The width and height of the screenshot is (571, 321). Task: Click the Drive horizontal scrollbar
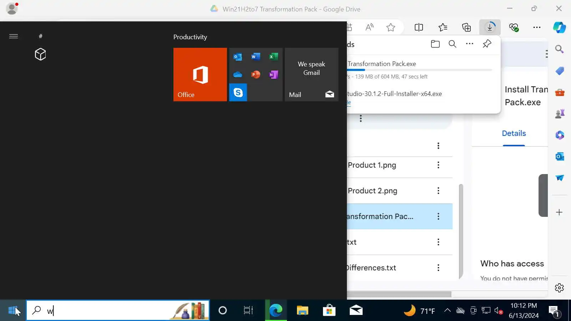point(399,294)
